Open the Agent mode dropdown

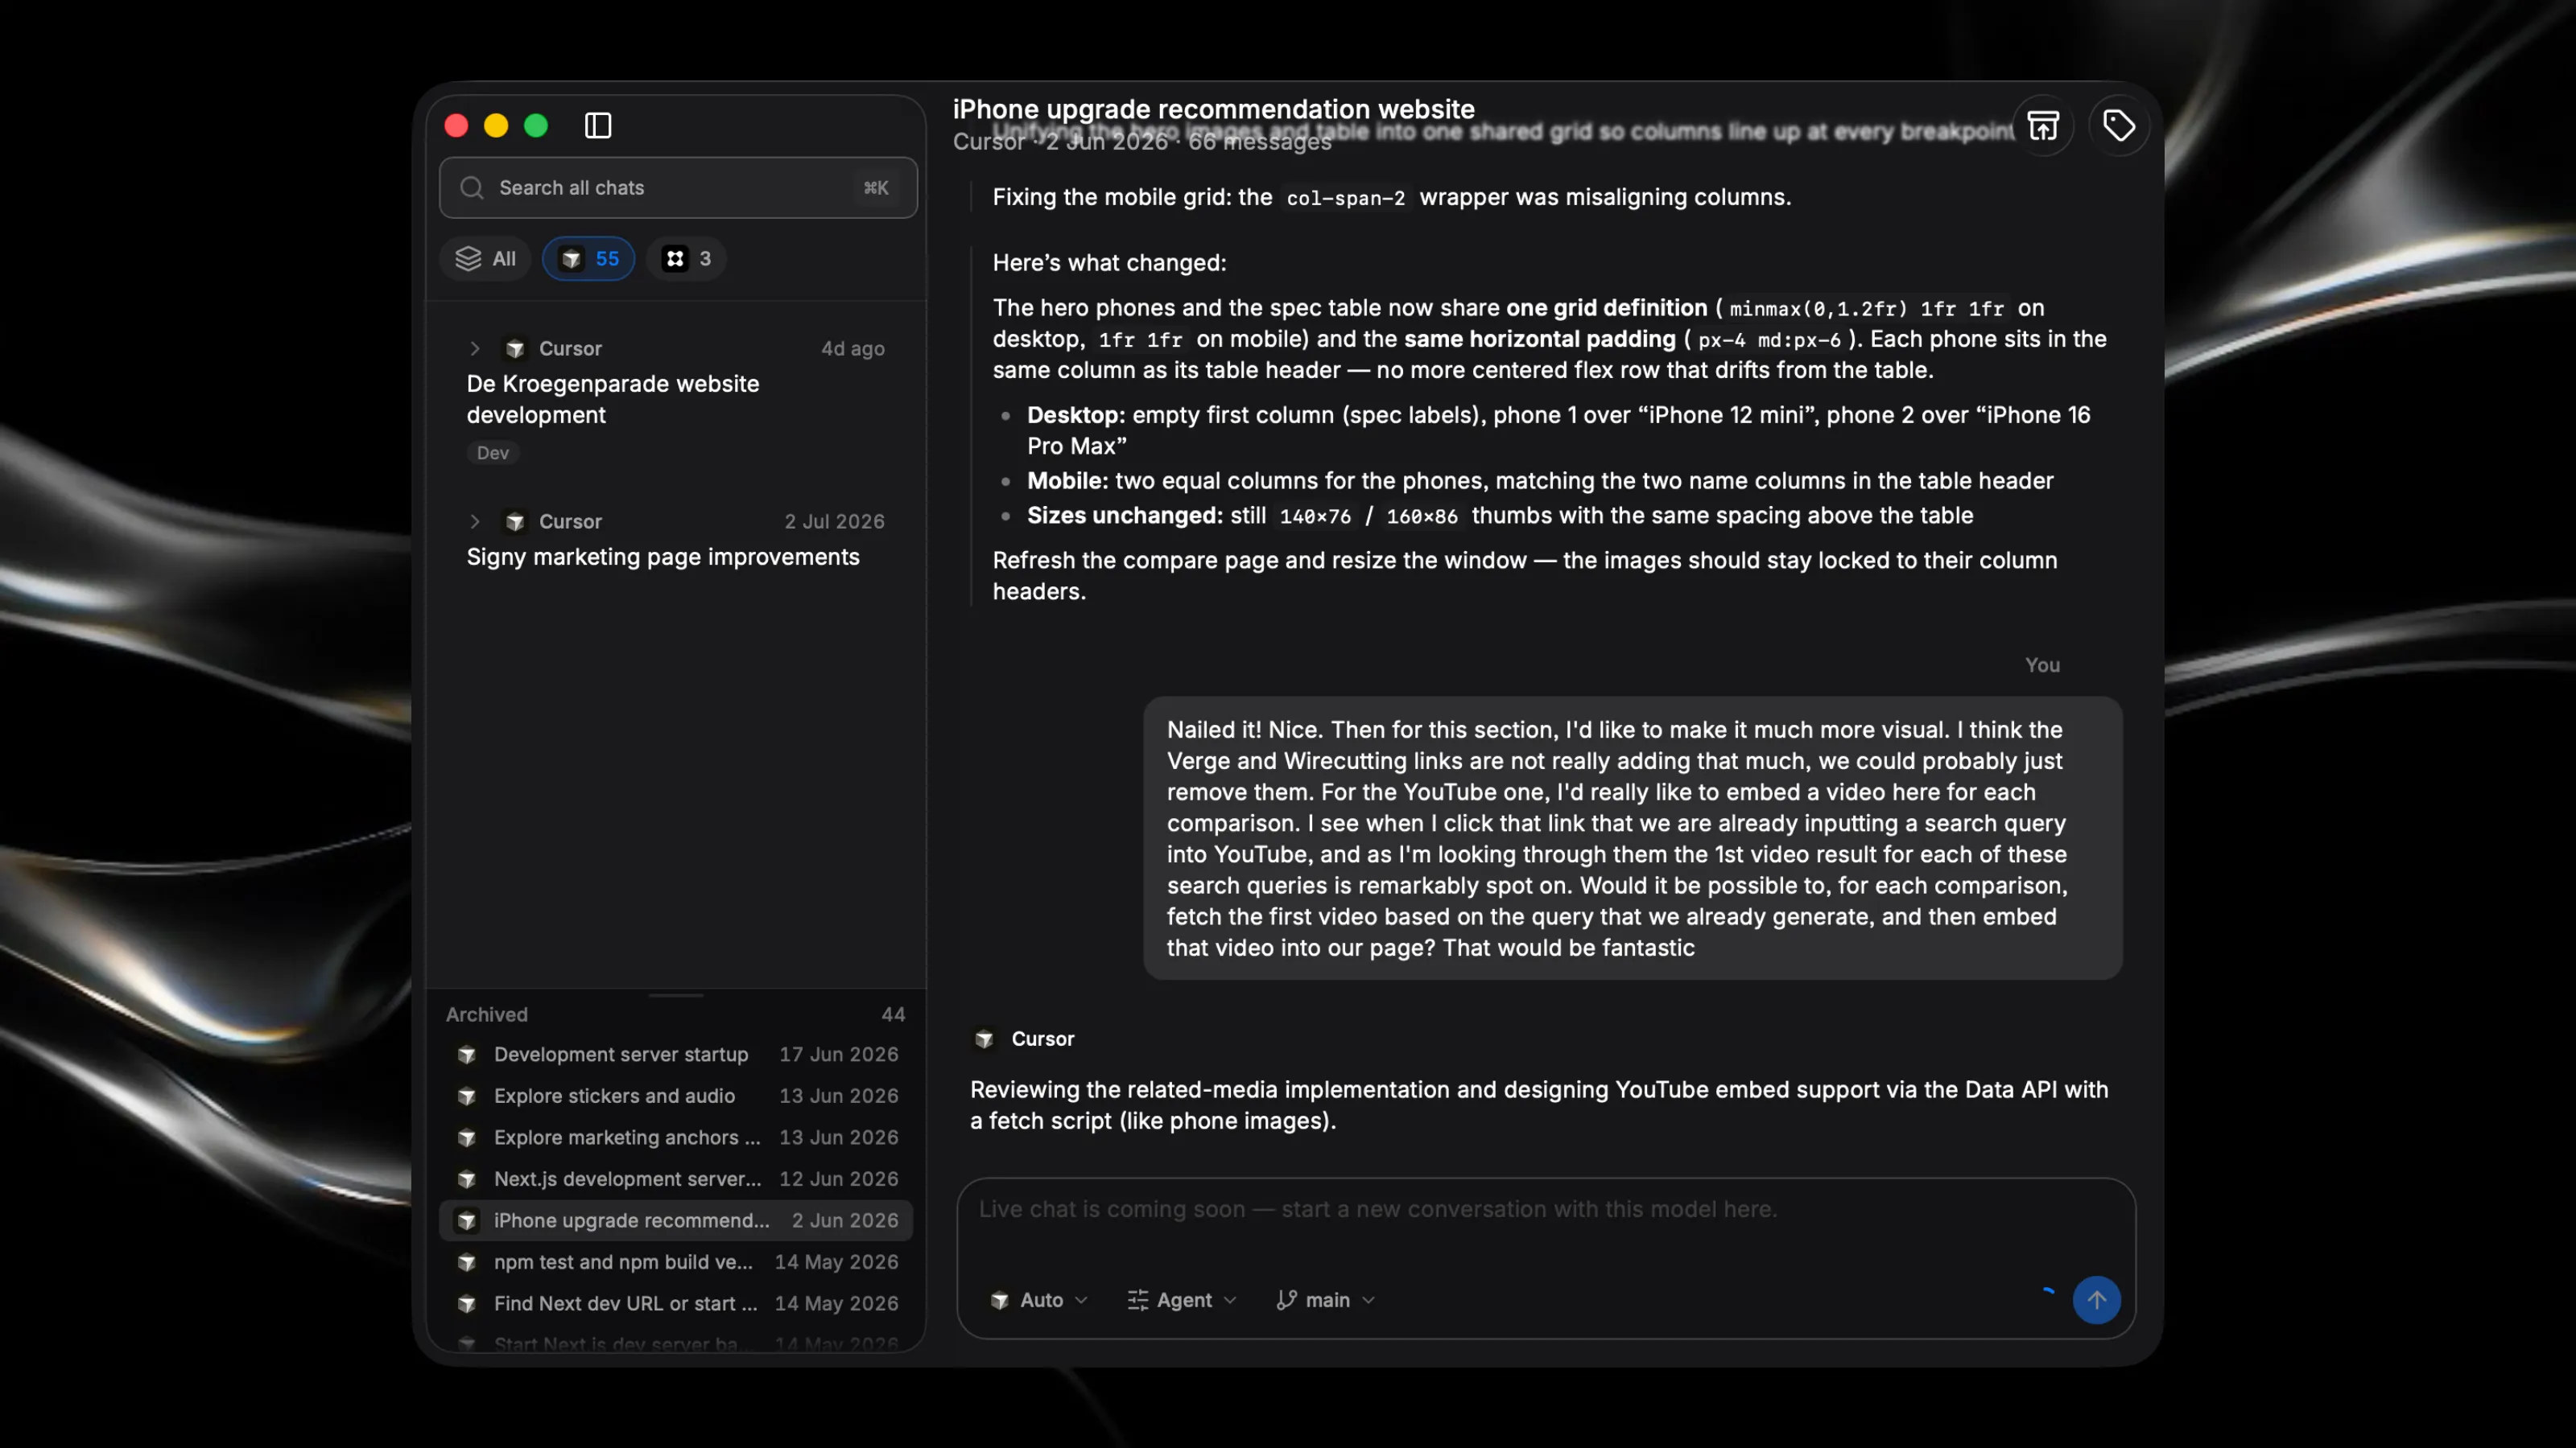pos(1182,1300)
